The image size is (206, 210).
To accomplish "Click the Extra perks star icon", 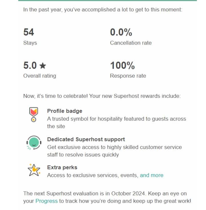I will click(34, 170).
